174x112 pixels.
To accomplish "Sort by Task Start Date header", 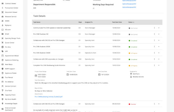I will (x=117, y=22).
